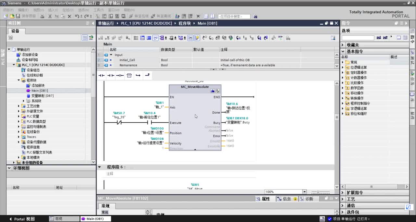Click Main (OB1) button in bottom bar

click(96, 219)
